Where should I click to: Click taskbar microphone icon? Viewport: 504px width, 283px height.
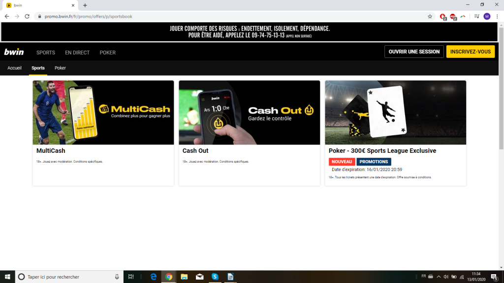117,277
